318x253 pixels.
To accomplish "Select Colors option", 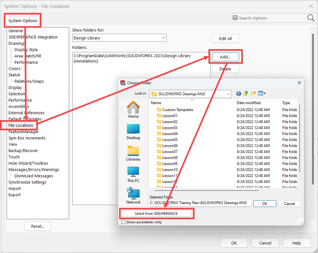I will tap(14, 69).
